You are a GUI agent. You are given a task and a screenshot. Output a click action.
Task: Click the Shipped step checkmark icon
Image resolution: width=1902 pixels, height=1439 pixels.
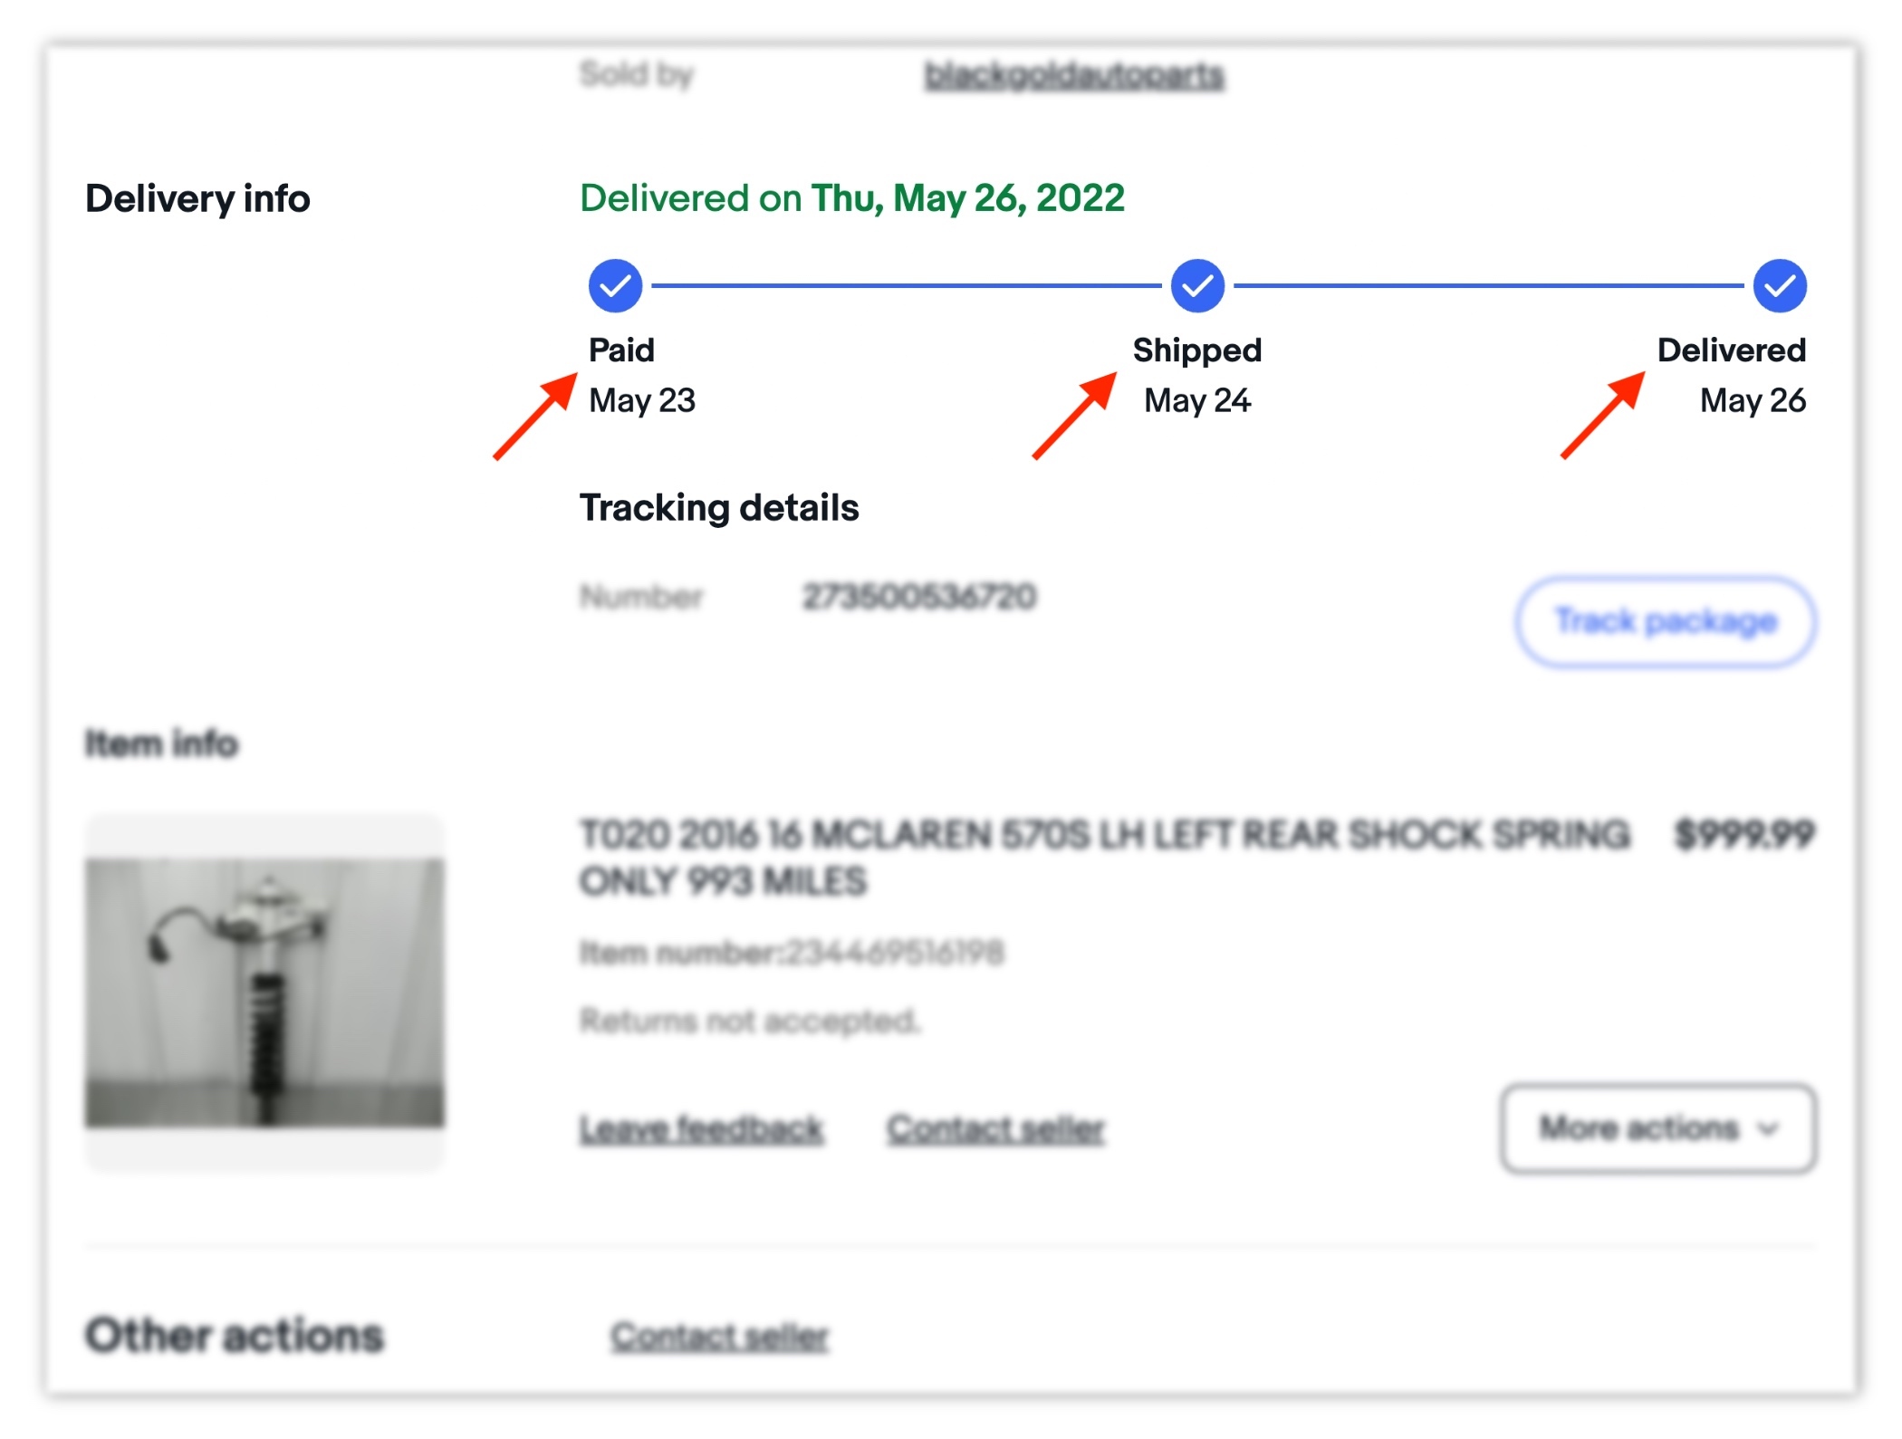tap(1197, 286)
